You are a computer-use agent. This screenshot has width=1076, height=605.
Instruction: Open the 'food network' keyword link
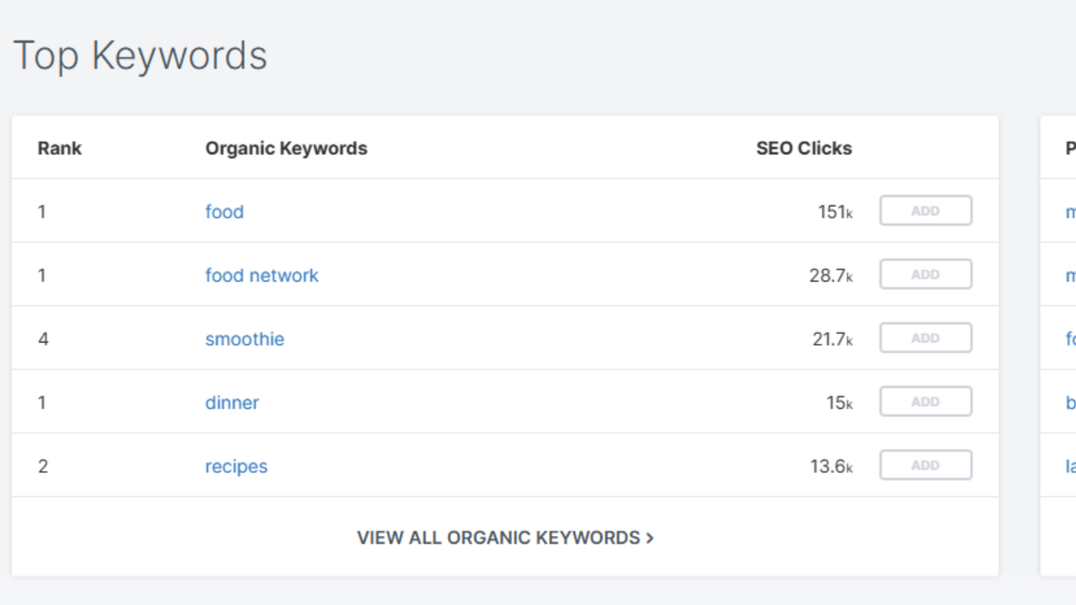coord(261,276)
